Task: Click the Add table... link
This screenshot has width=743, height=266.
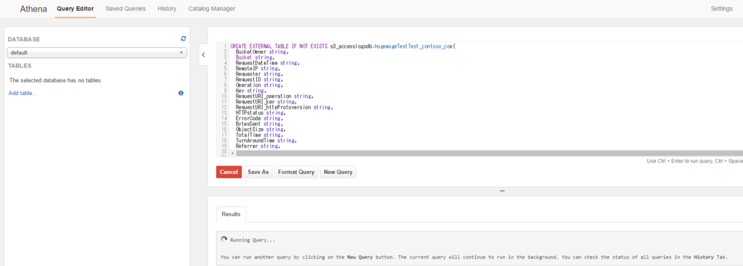Action: pos(22,93)
